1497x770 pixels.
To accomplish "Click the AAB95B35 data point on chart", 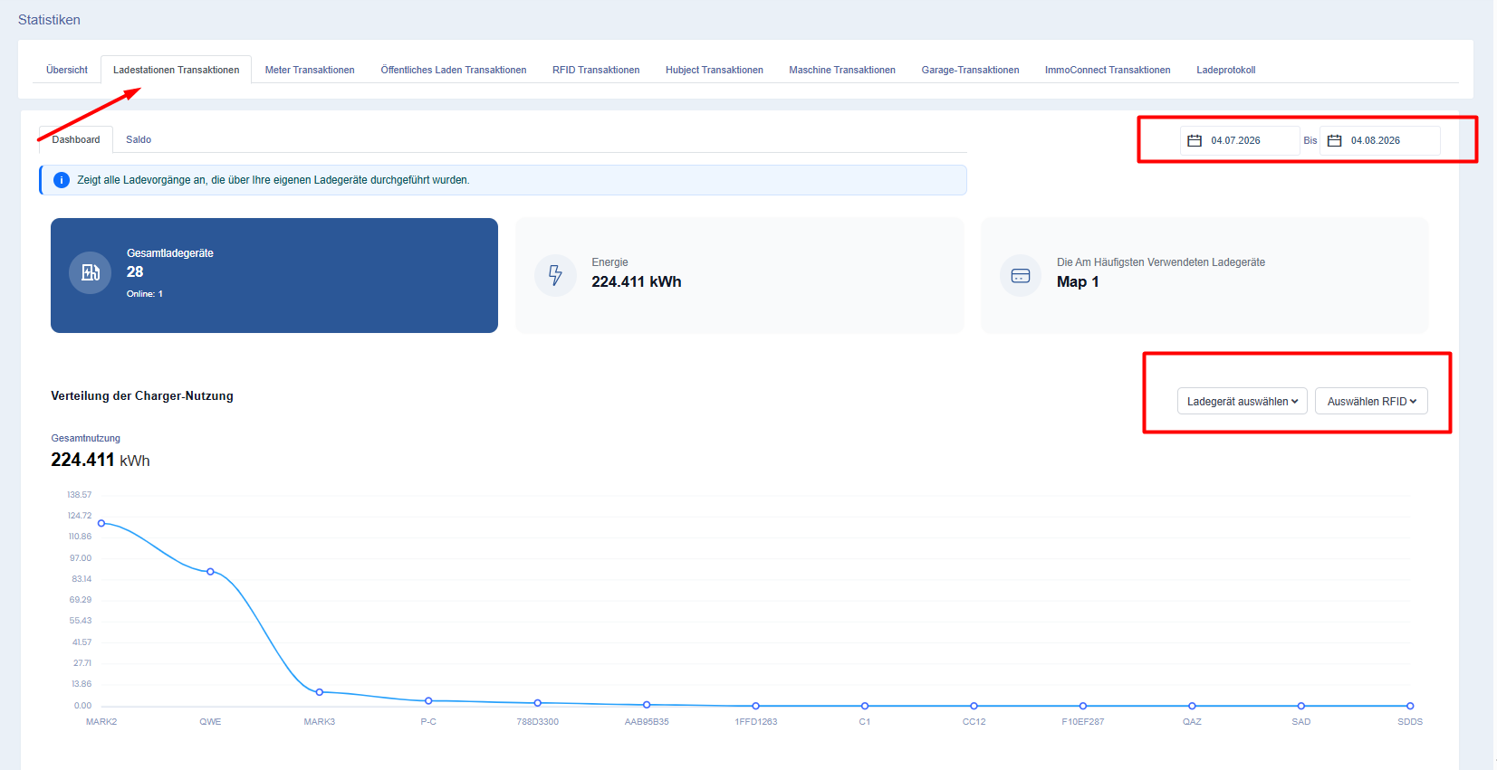I will point(647,705).
